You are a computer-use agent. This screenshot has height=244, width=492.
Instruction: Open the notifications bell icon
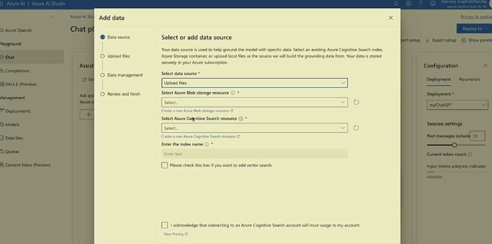(396, 3)
